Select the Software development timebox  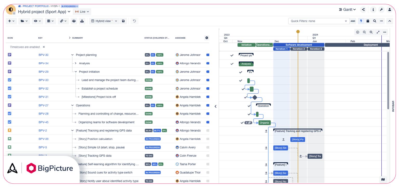click(299, 45)
